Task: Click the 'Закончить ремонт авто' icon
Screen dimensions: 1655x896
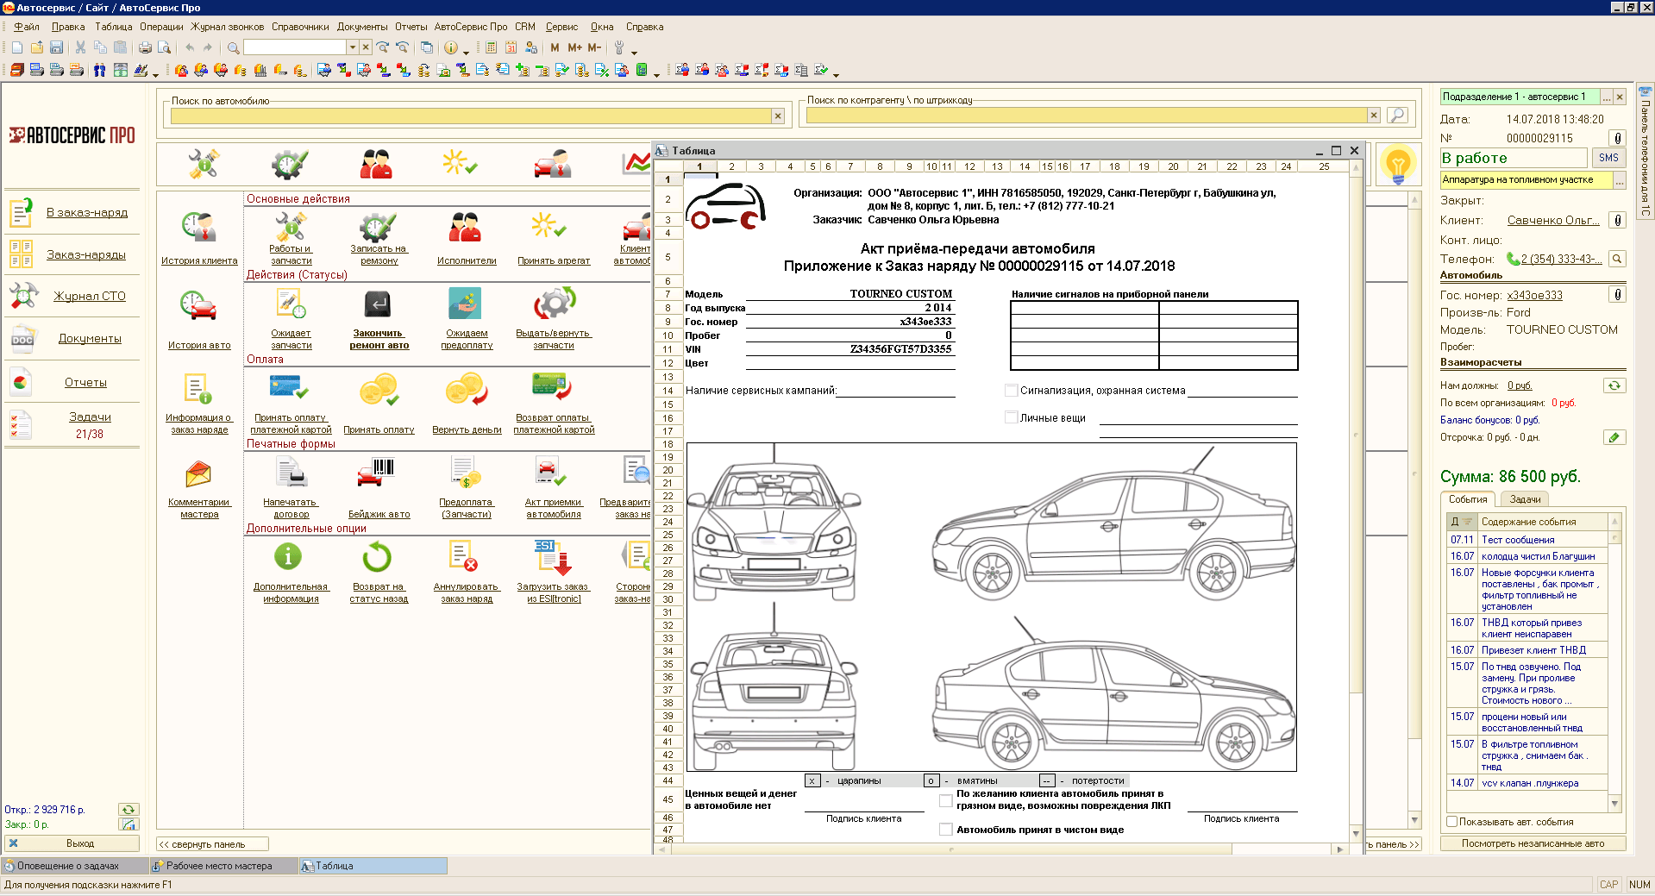Action: pyautogui.click(x=378, y=305)
